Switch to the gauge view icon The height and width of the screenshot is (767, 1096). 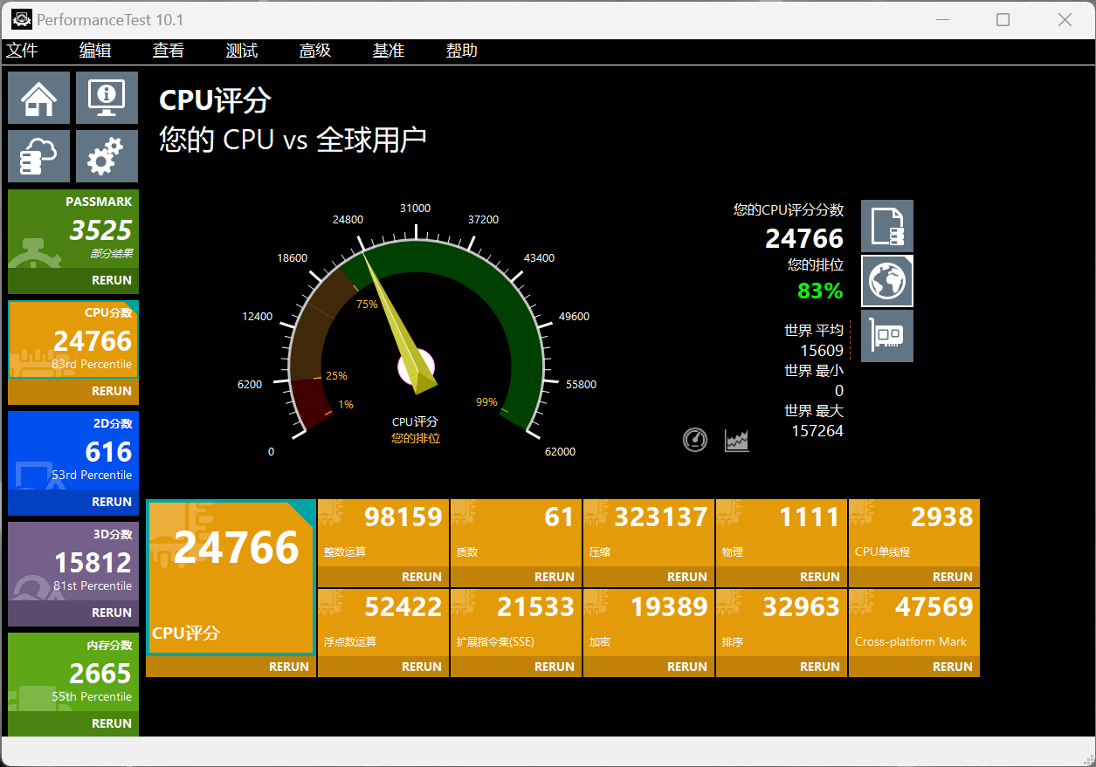[695, 440]
